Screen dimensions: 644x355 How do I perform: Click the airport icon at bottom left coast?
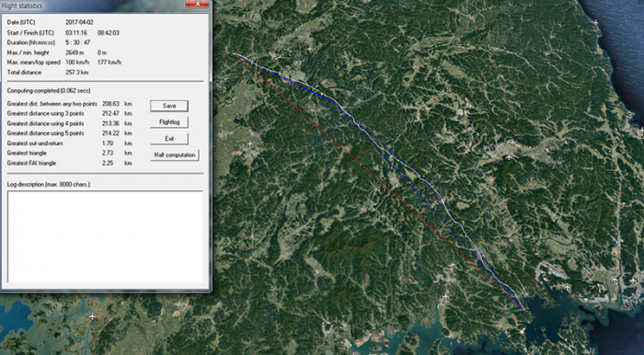(92, 316)
